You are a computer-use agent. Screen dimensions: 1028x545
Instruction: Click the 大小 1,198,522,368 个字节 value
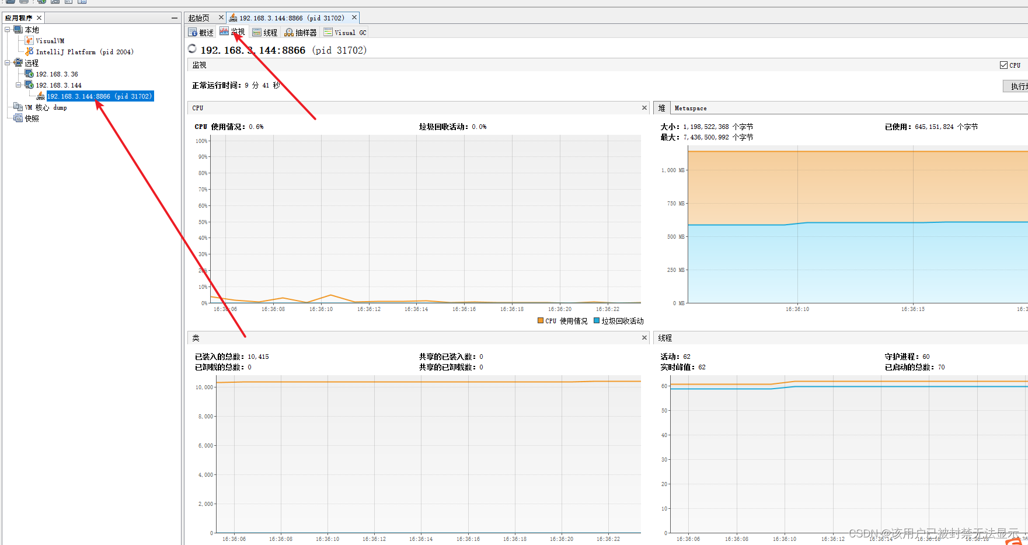coord(718,127)
